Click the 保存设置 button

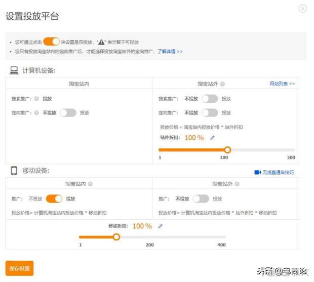[x=19, y=268]
